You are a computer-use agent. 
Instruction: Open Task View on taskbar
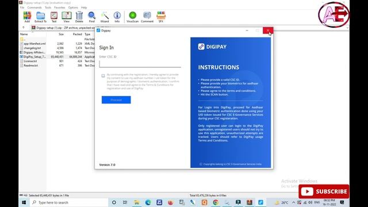point(125,202)
